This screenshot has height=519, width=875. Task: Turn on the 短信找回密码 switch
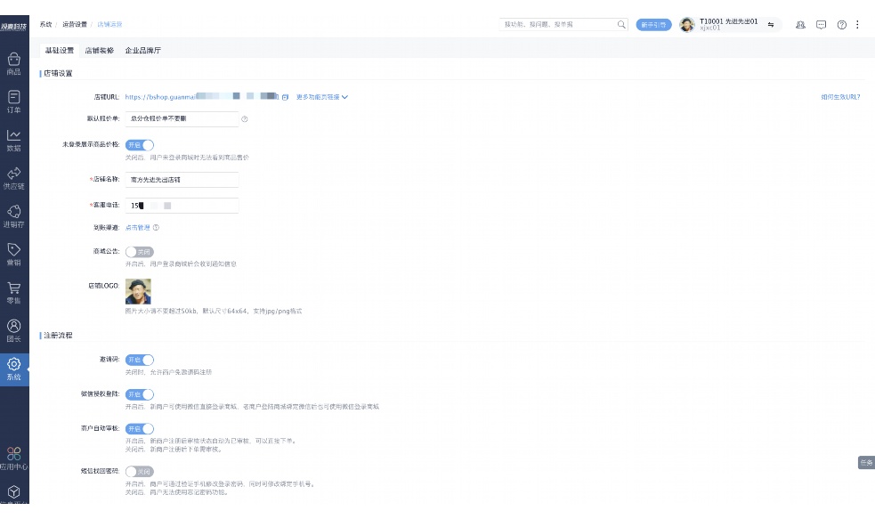140,470
